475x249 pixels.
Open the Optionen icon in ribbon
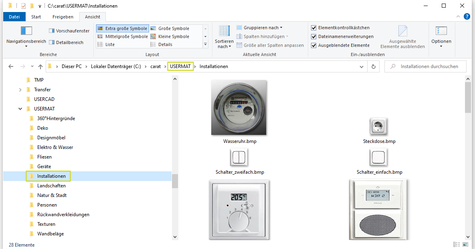point(441,31)
